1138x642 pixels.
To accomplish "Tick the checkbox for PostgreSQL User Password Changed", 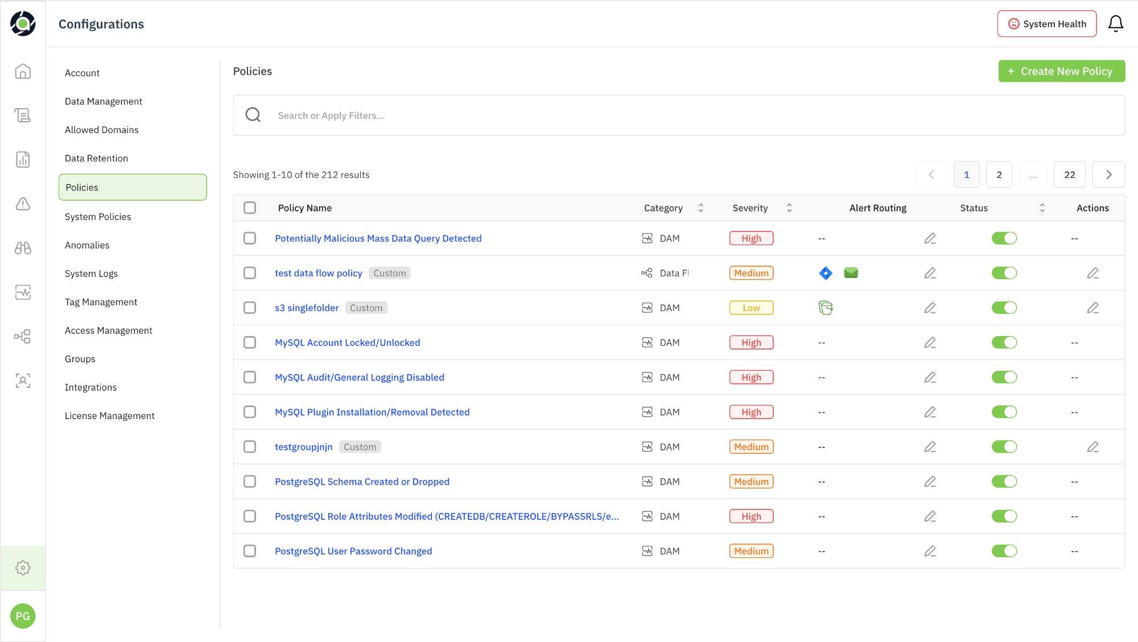I will 250,551.
